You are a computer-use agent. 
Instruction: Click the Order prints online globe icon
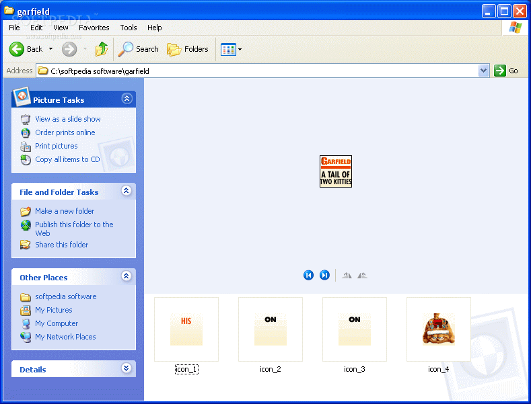(26, 133)
